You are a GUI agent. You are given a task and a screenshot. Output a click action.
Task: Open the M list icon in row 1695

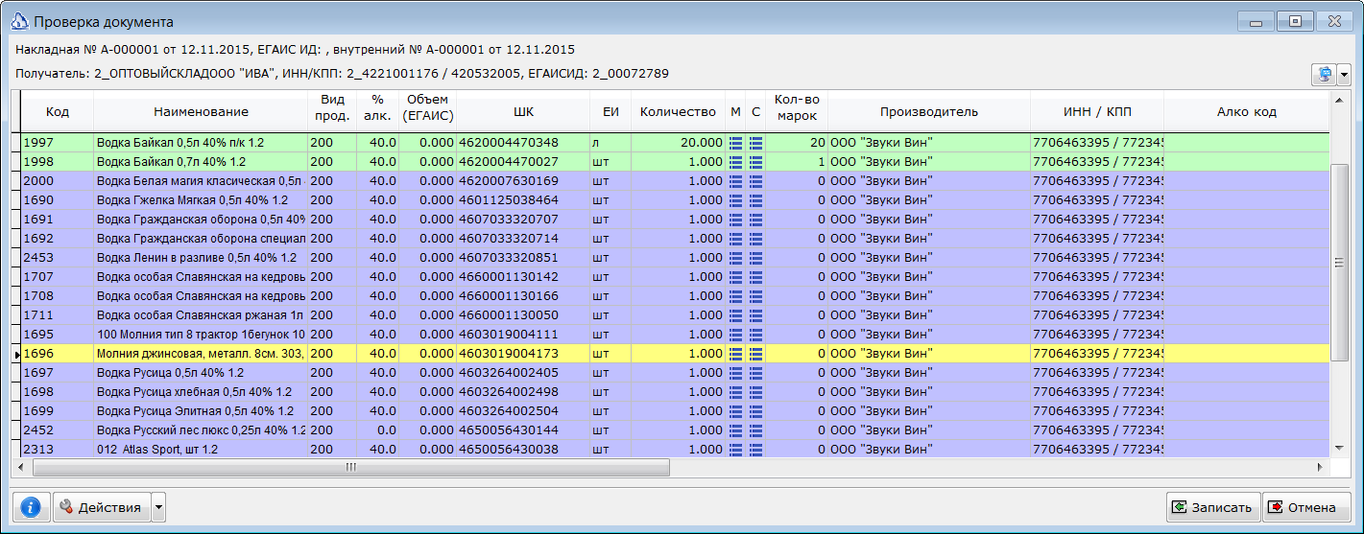pos(736,334)
